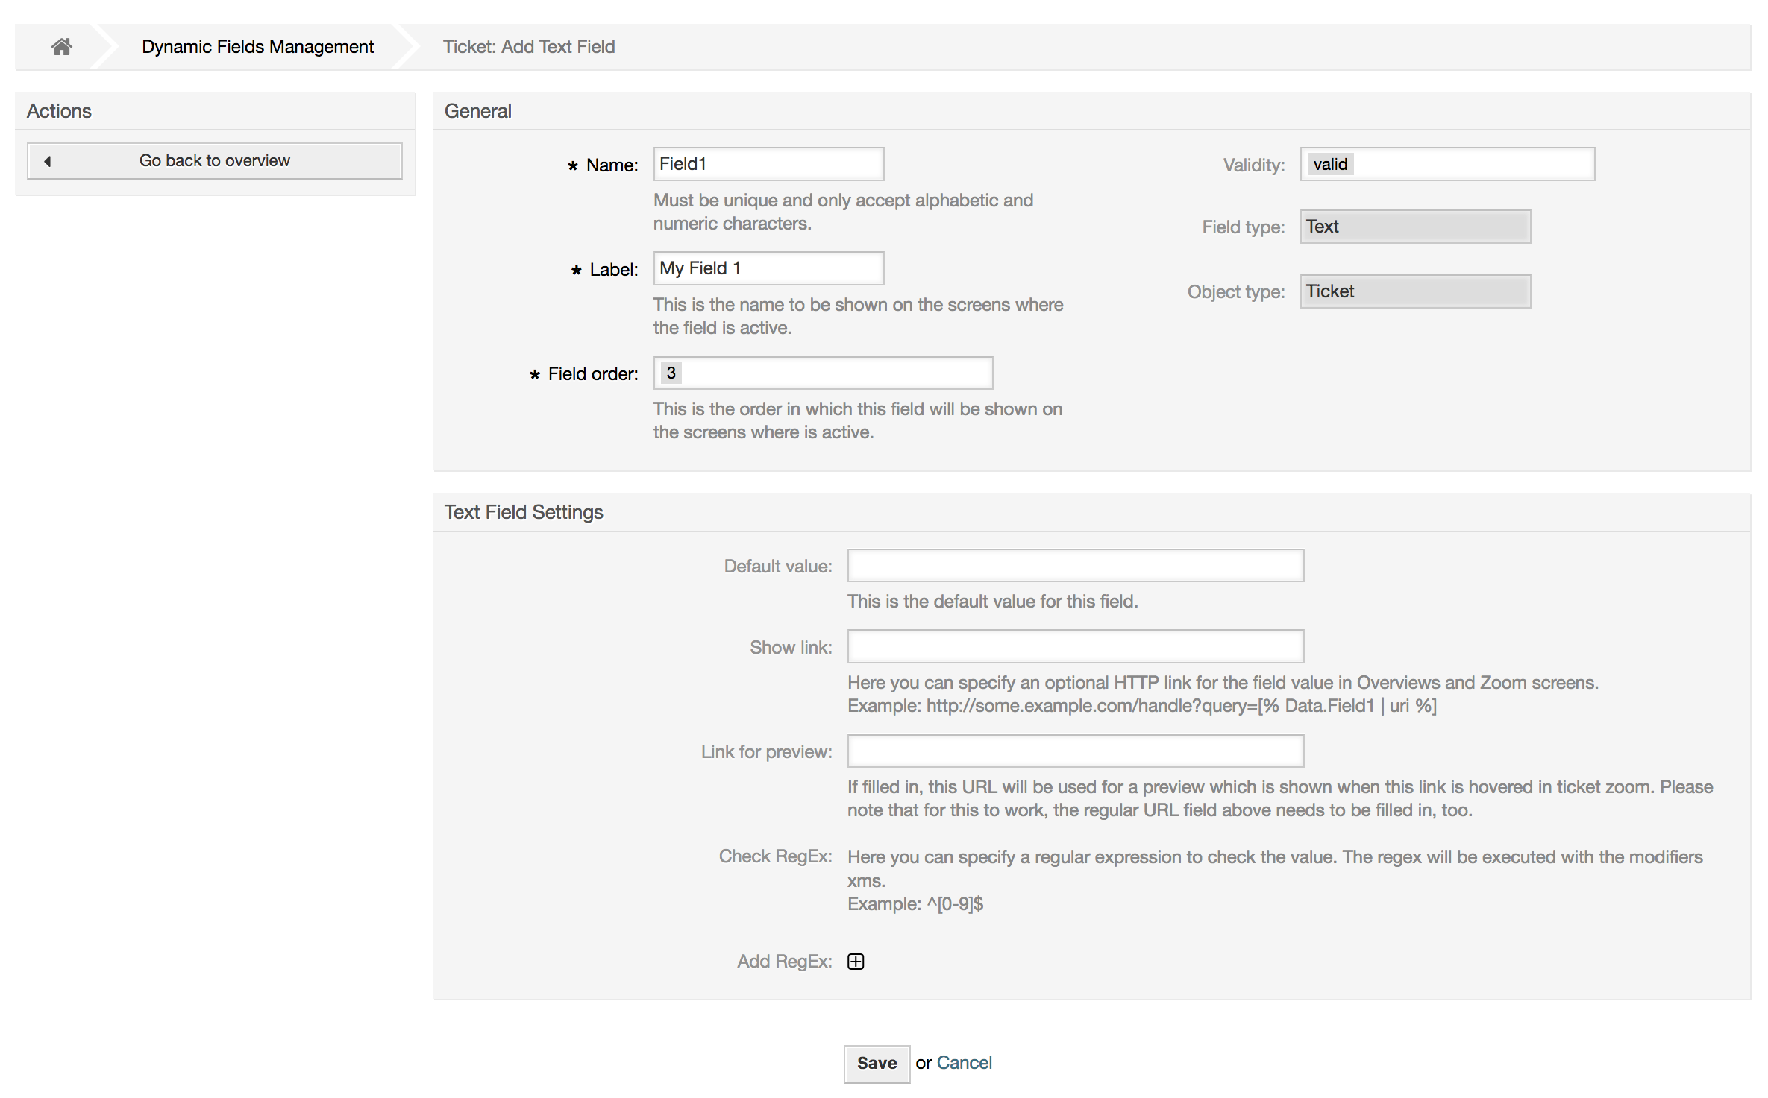1768x1098 pixels.
Task: Click the Save button
Action: [877, 1064]
